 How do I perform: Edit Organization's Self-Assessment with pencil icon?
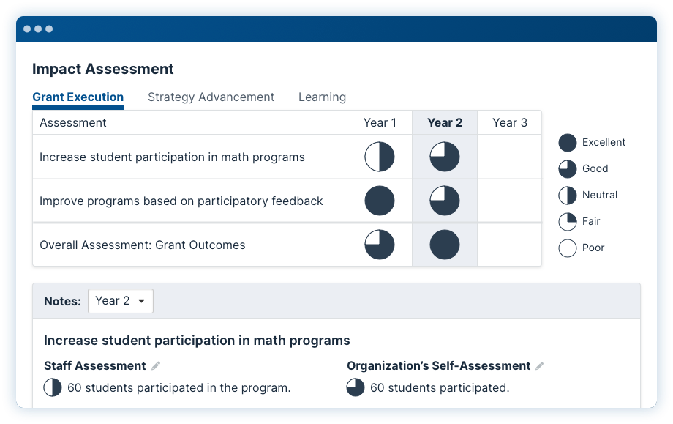[x=540, y=365]
